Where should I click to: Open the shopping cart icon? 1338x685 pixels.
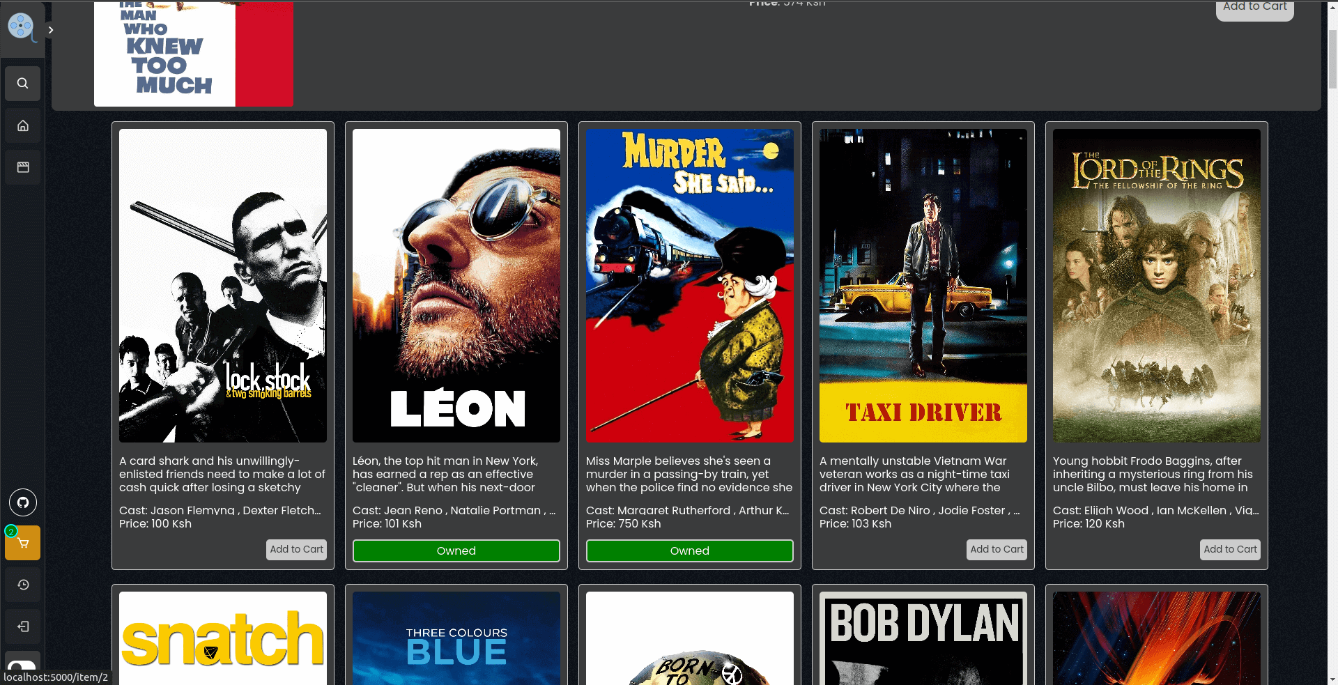click(x=23, y=543)
